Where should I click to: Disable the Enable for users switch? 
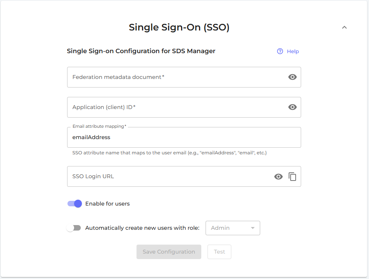pyautogui.click(x=75, y=204)
